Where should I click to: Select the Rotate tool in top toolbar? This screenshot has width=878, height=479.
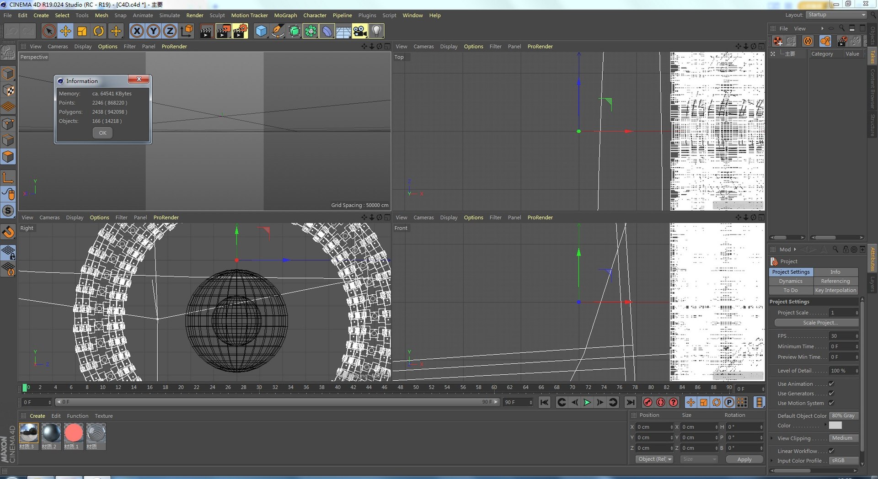click(98, 31)
